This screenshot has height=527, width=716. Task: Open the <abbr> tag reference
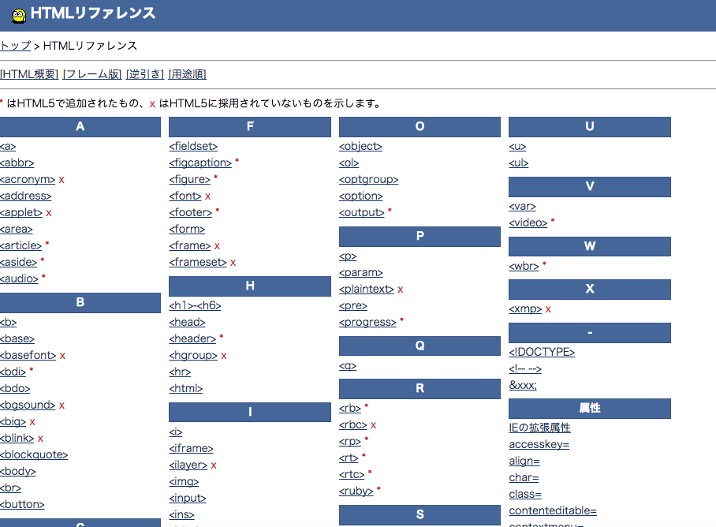click(17, 163)
